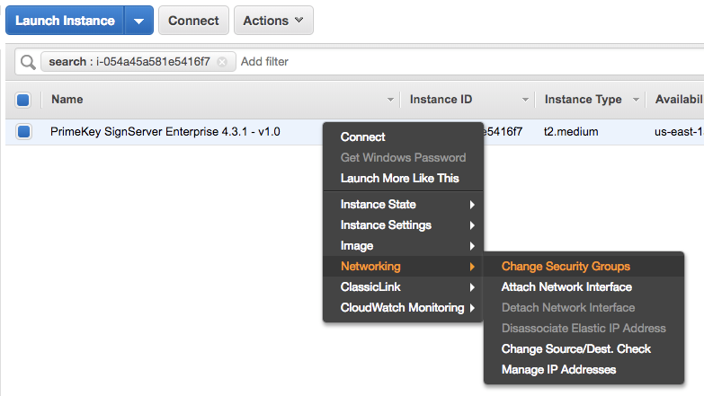Select Change Source/Dest. Check
Image resolution: width=704 pixels, height=396 pixels.
coord(575,348)
